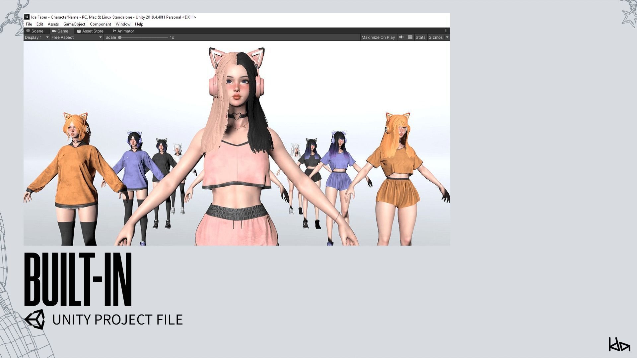Toggle Maximize On Play
The image size is (637, 358).
point(378,37)
